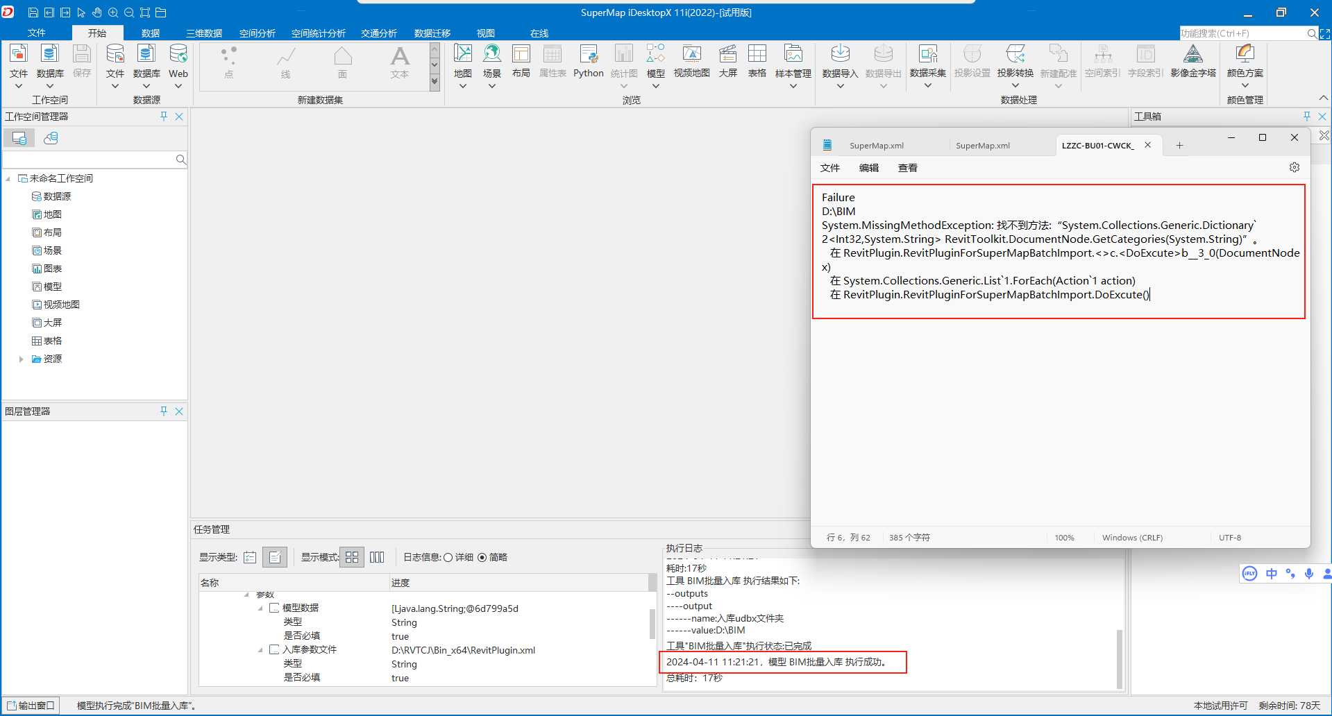Switch display mode to grid view
1332x716 pixels.
click(x=352, y=557)
